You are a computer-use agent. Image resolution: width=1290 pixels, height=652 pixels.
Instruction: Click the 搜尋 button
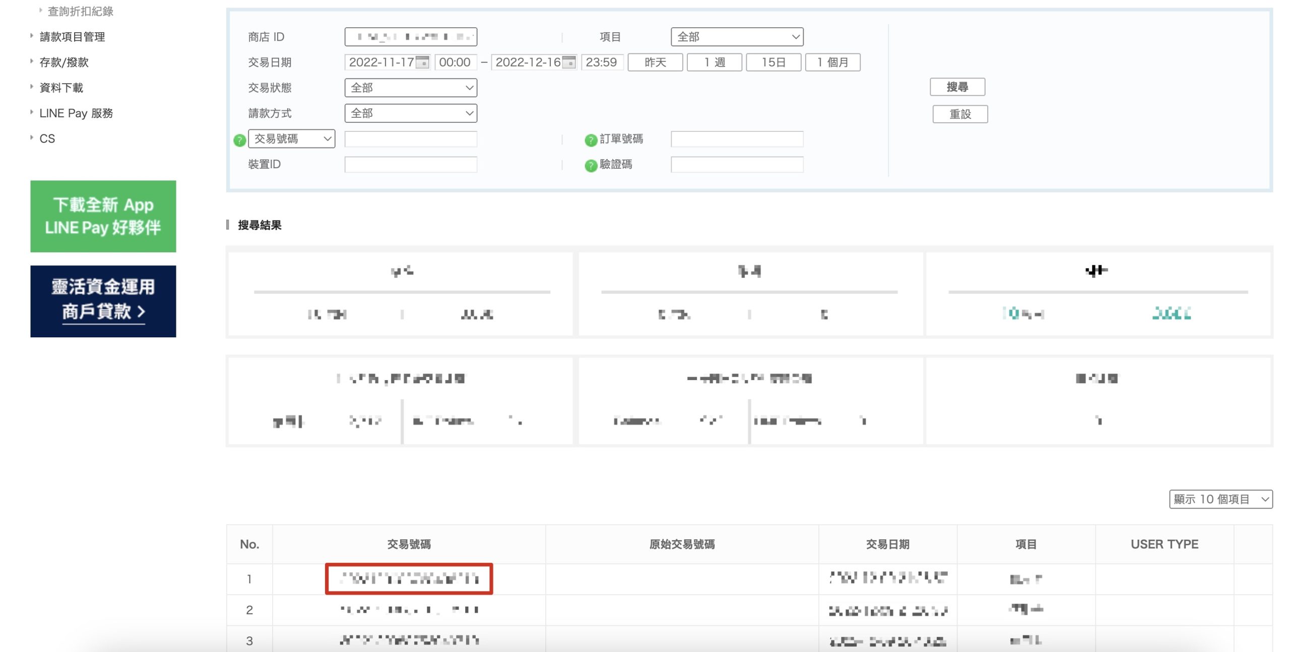point(957,87)
